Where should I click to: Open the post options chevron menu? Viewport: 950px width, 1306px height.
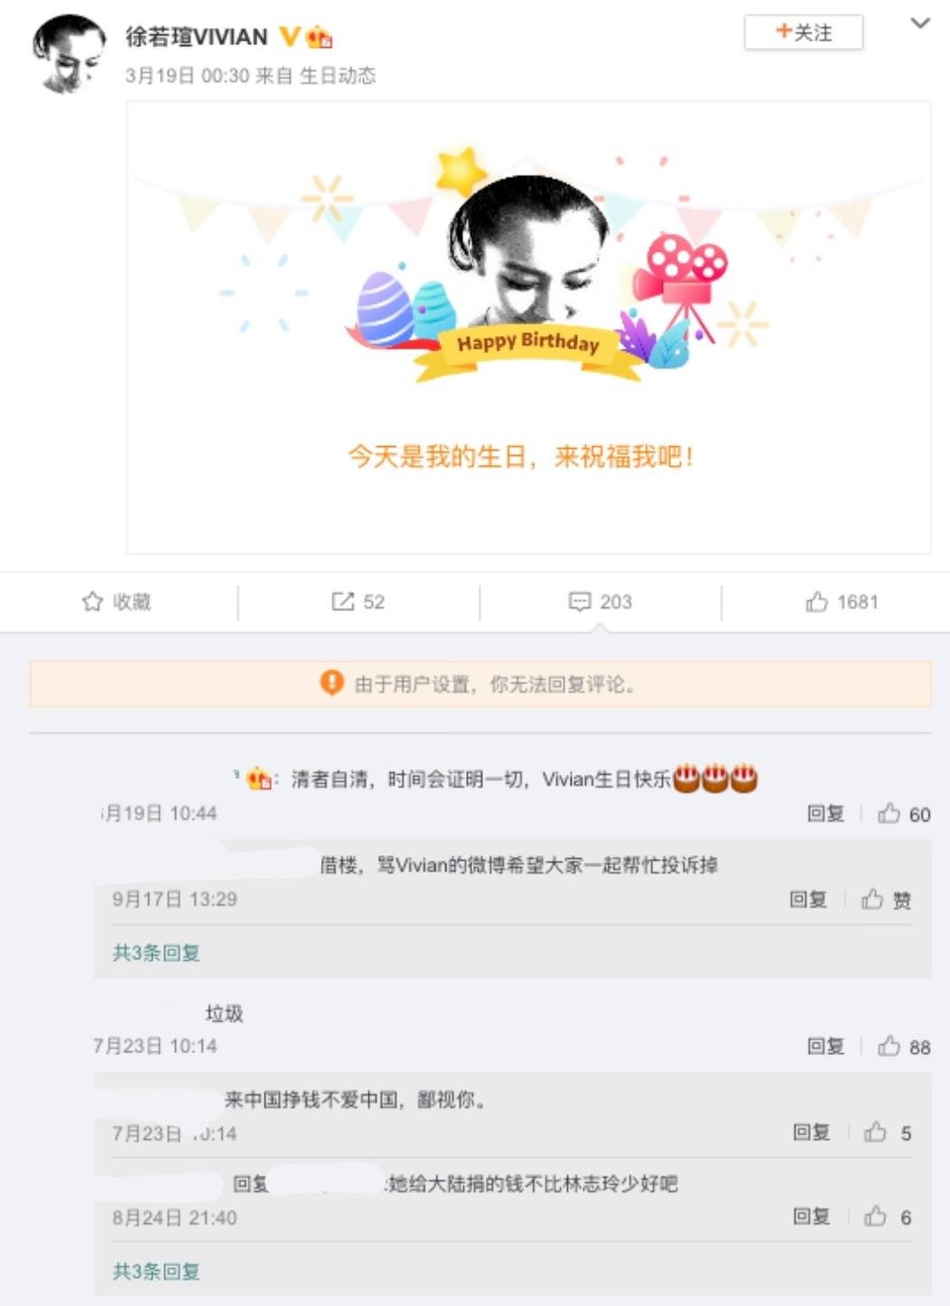[x=919, y=23]
